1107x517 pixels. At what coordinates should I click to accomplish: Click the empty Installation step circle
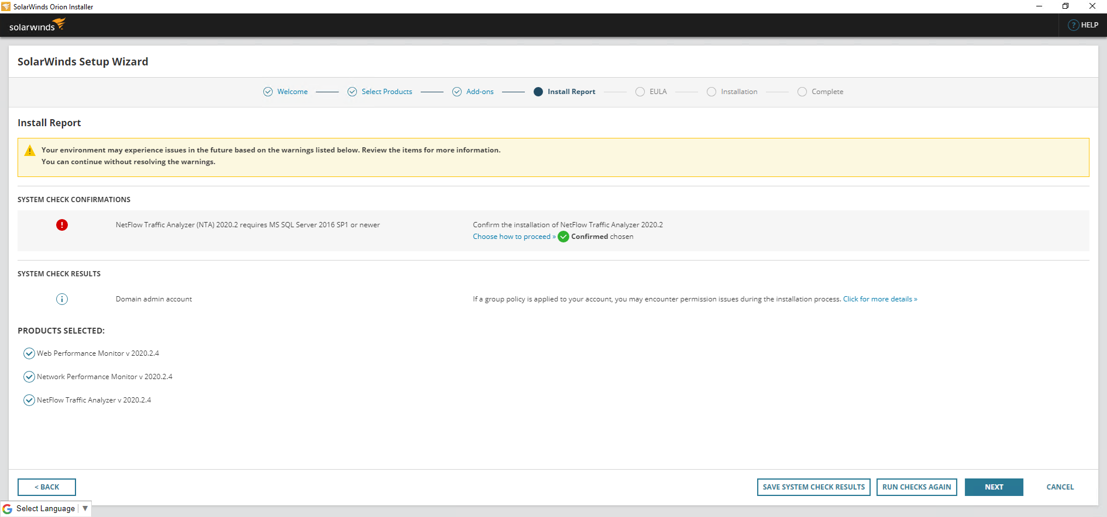click(x=711, y=92)
